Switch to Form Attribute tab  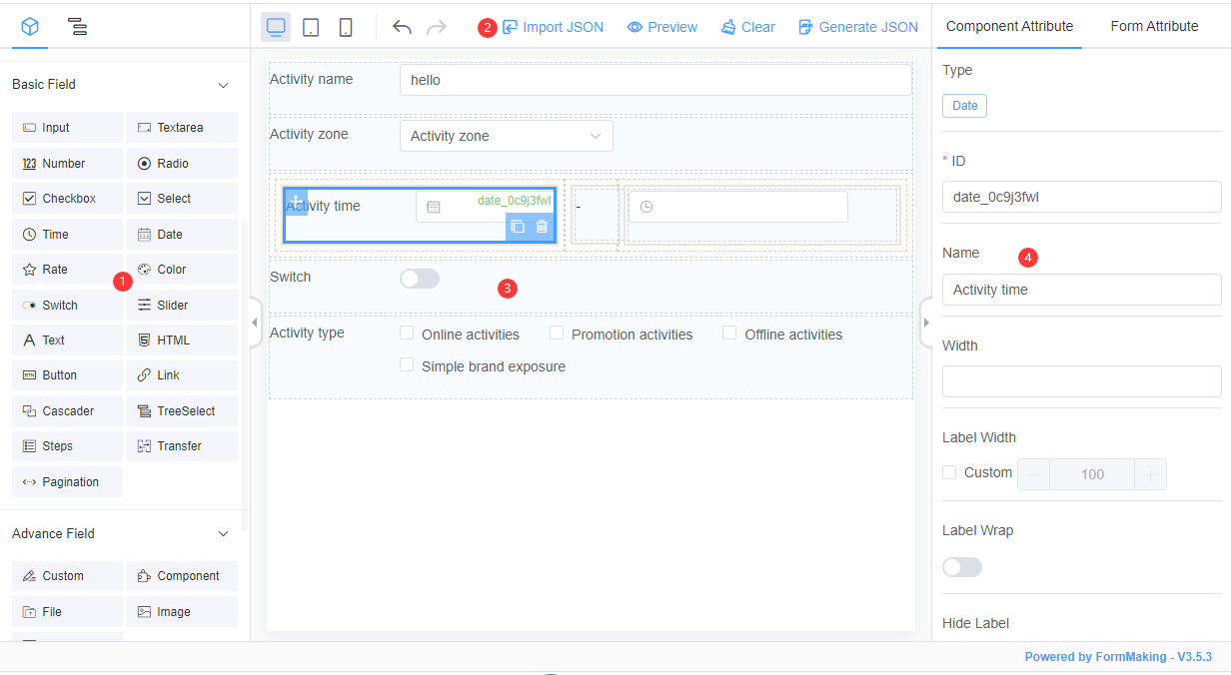pyautogui.click(x=1154, y=26)
